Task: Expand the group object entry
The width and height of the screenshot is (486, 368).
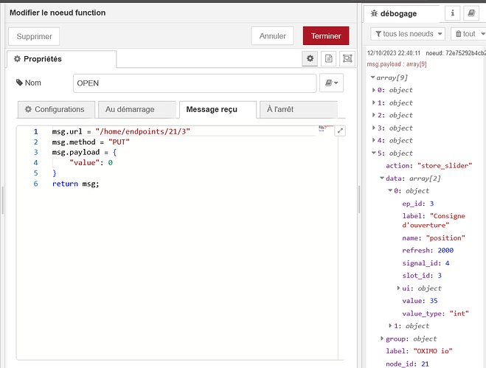Action: 381,339
